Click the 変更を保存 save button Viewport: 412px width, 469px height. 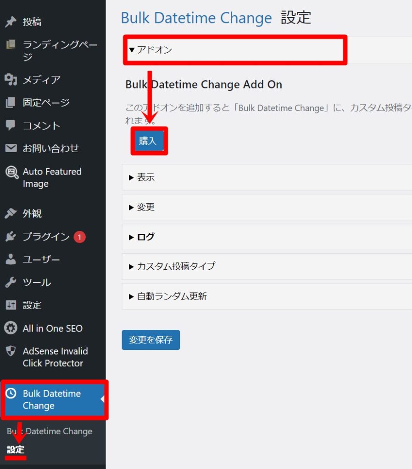point(150,340)
